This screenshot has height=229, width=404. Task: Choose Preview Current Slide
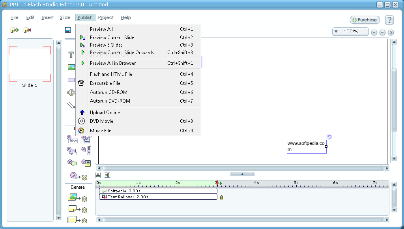(x=138, y=38)
